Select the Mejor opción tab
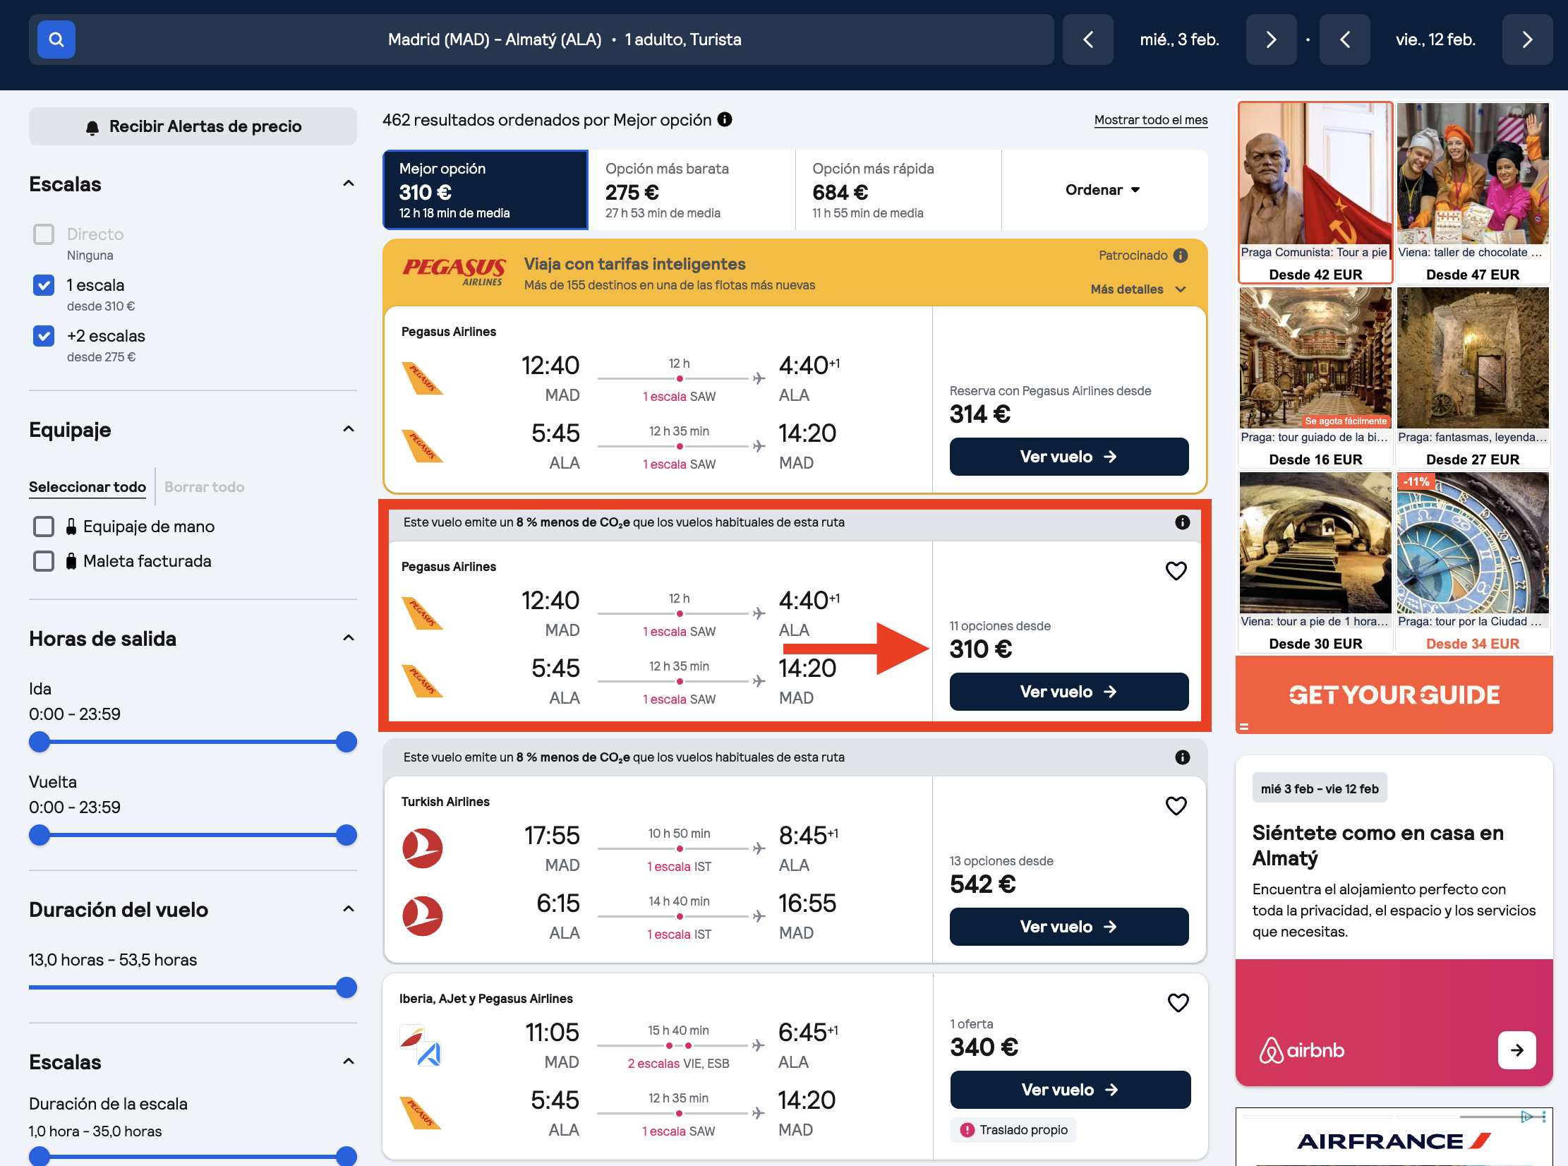1568x1166 pixels. [x=486, y=190]
